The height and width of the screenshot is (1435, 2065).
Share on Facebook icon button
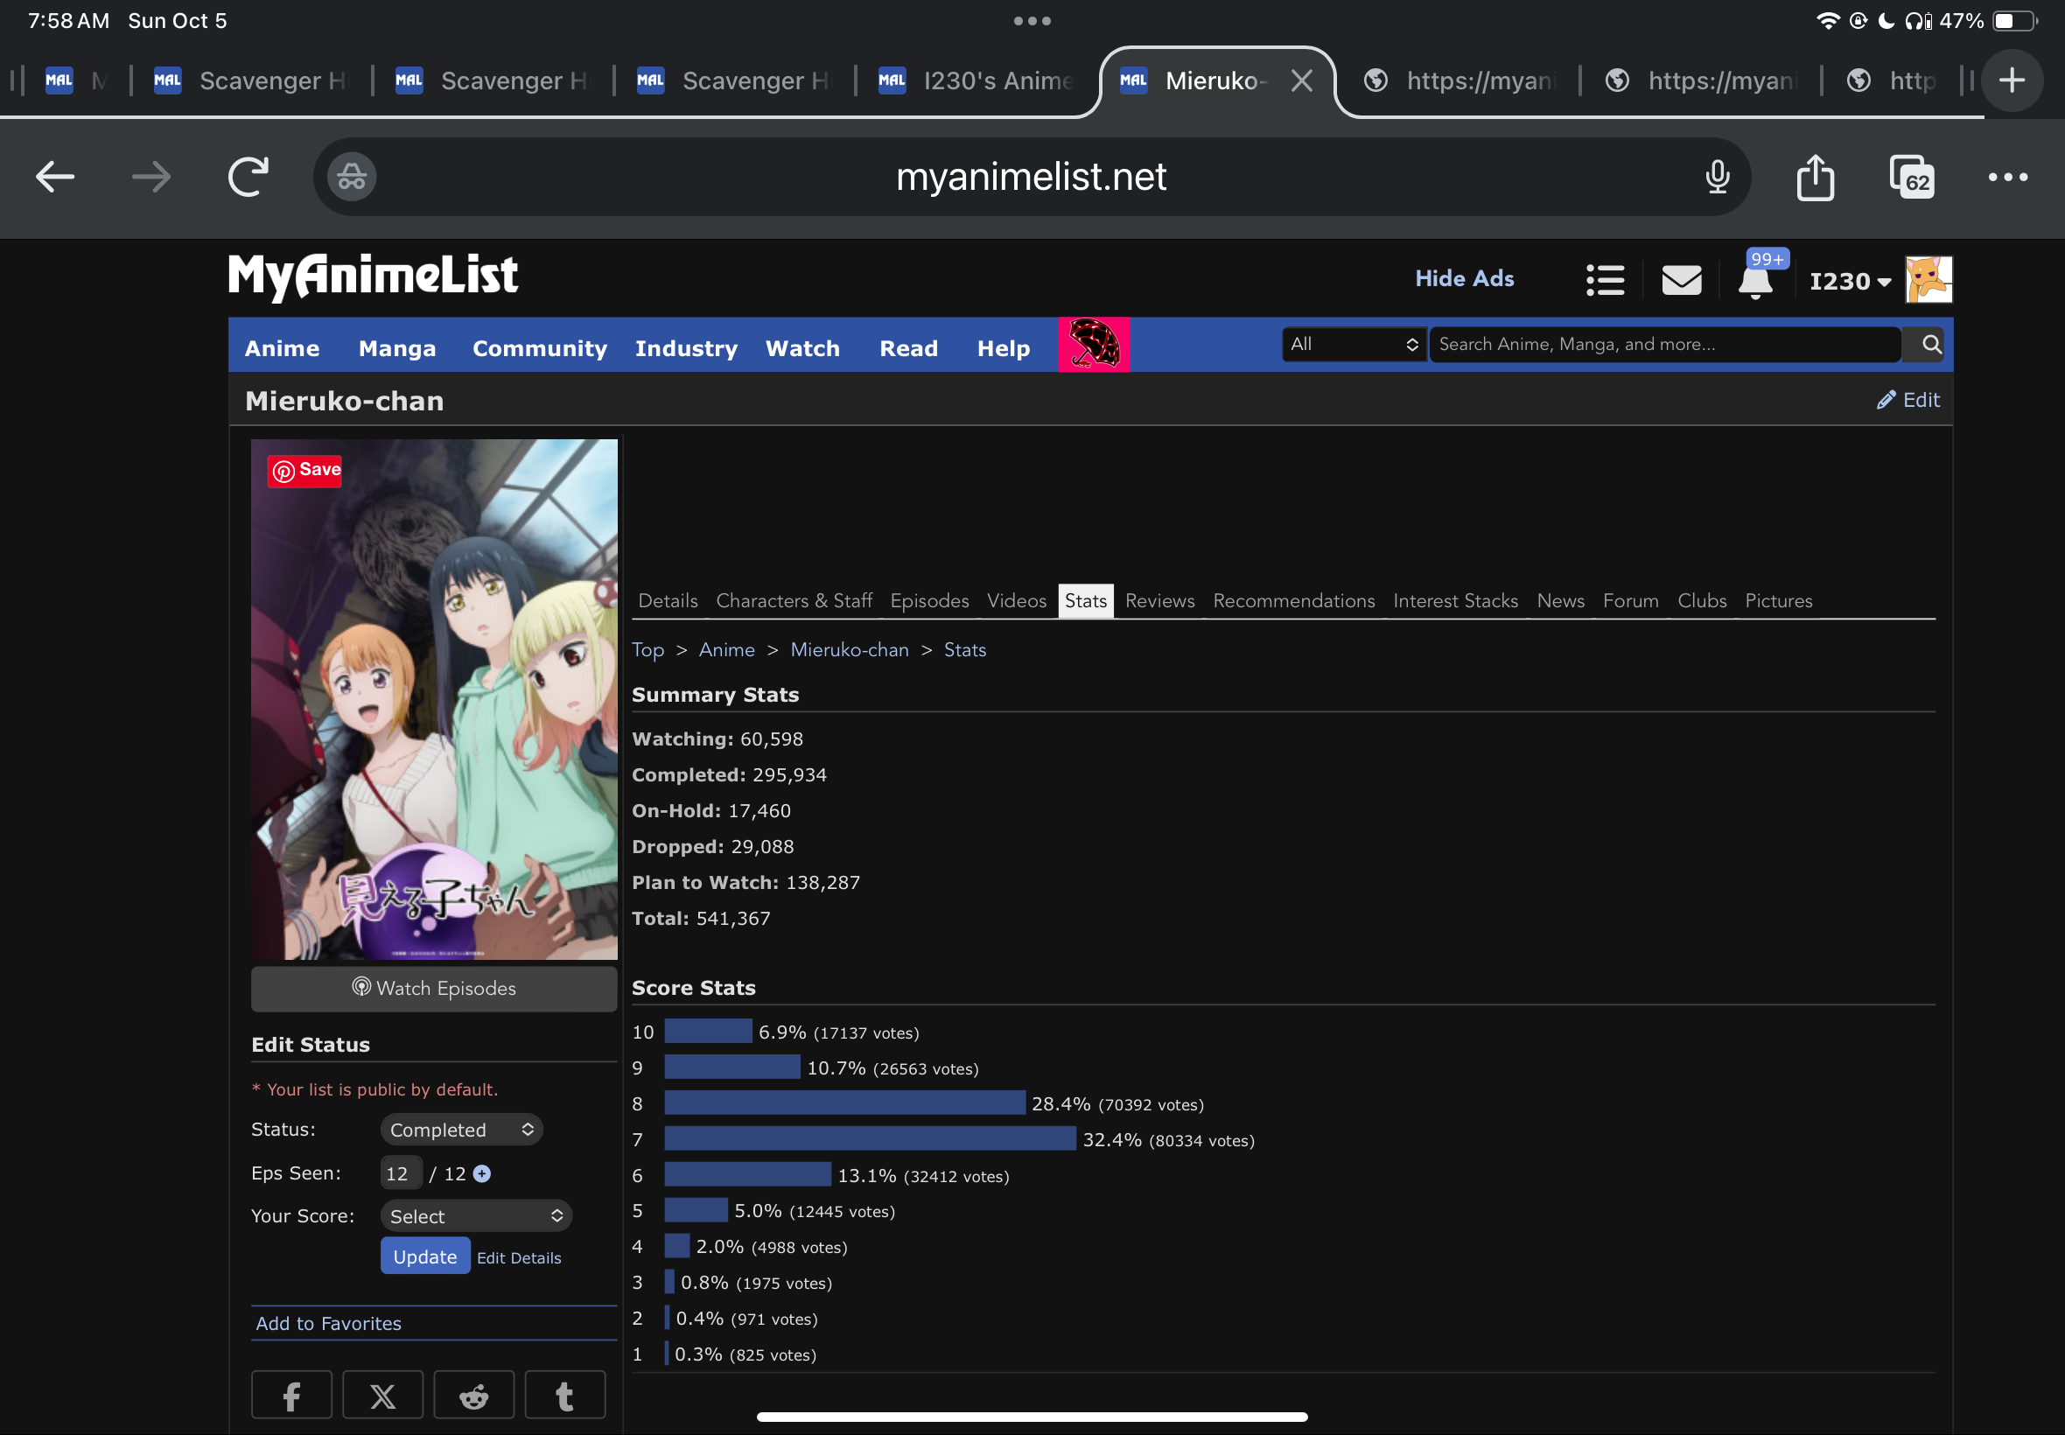pyautogui.click(x=291, y=1396)
